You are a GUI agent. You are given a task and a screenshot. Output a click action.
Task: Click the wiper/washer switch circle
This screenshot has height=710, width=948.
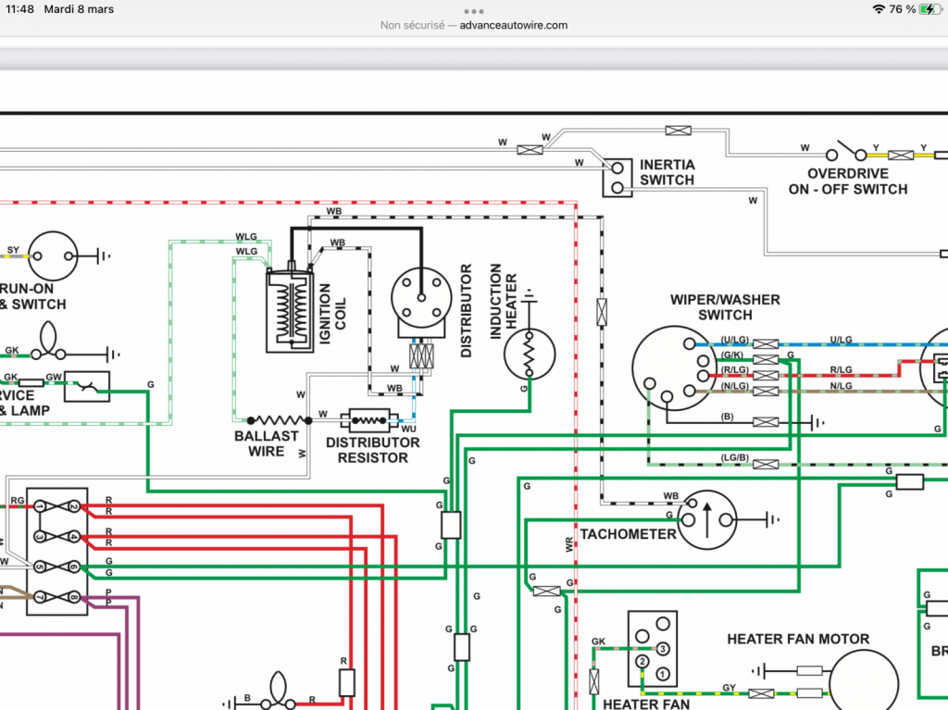(675, 368)
